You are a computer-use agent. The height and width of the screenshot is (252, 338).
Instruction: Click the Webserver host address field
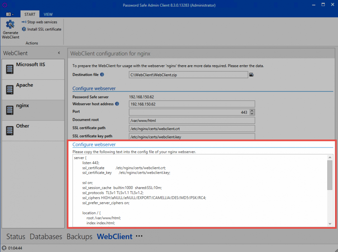[192, 104]
